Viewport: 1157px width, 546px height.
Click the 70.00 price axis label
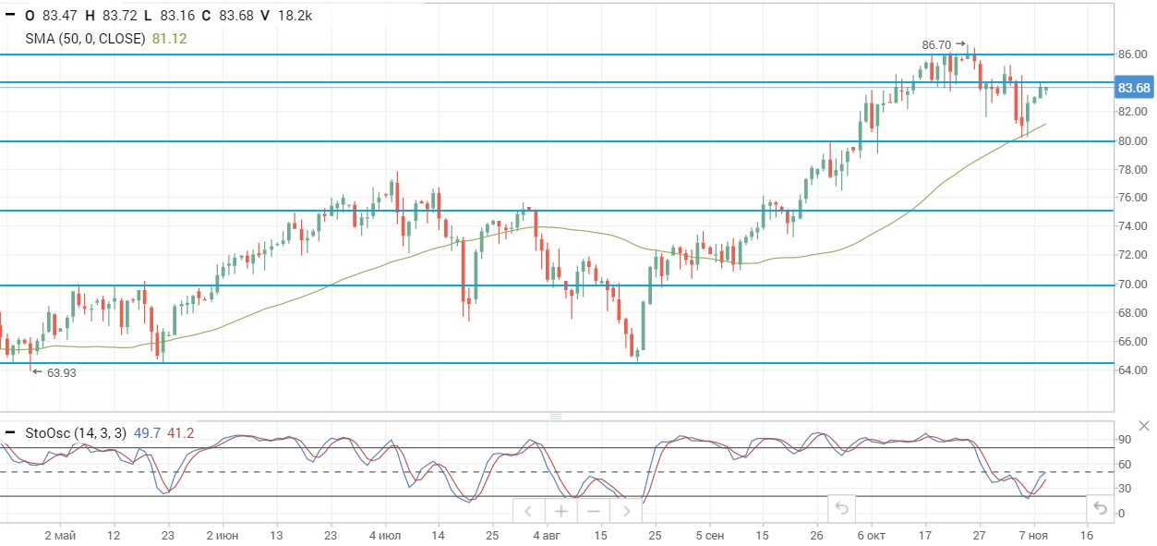(x=1133, y=284)
